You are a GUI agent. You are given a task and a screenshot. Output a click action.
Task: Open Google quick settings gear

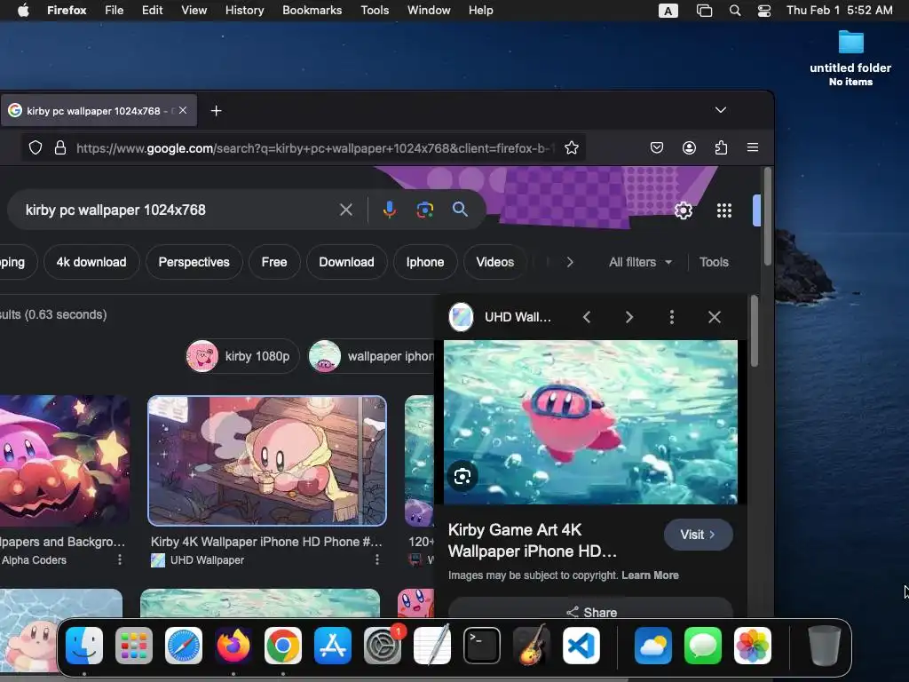tap(684, 210)
